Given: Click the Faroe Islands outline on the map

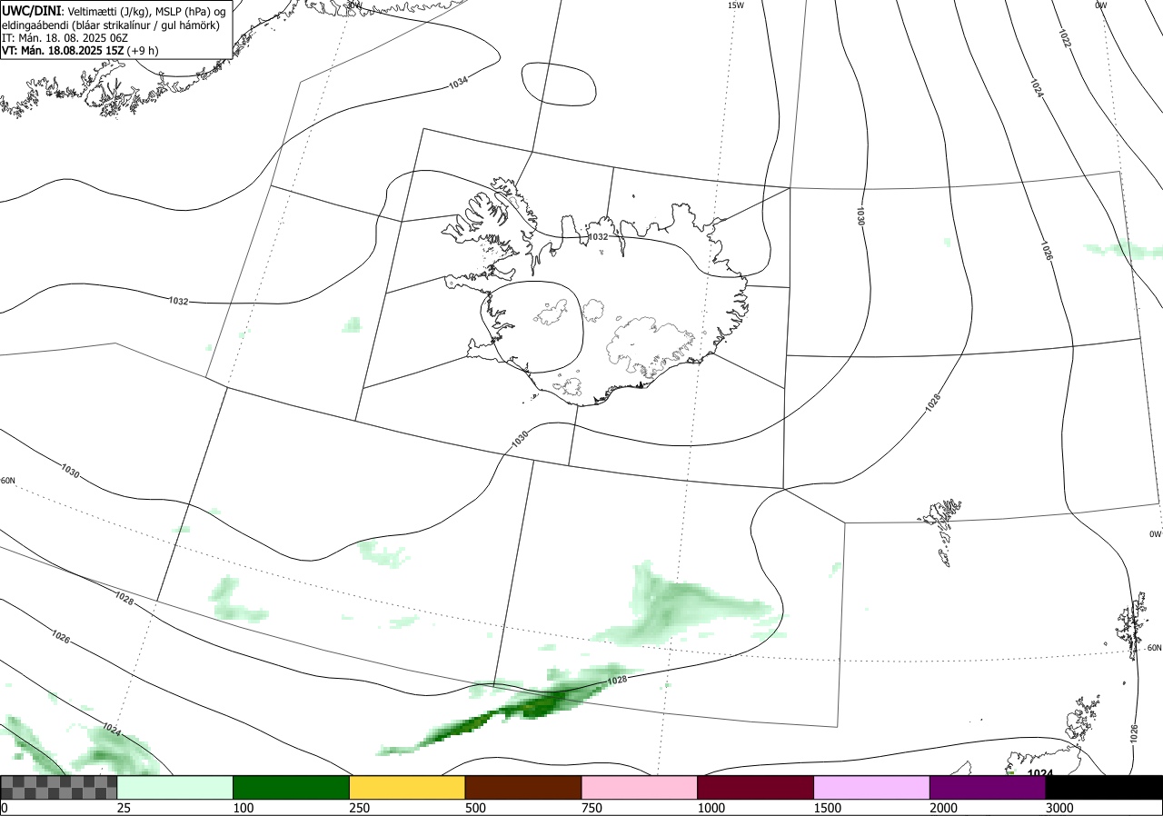Looking at the screenshot, I should [941, 531].
